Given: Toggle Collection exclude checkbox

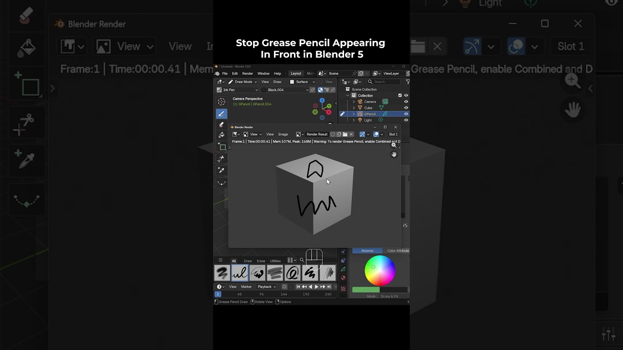Looking at the screenshot, I should coord(400,95).
